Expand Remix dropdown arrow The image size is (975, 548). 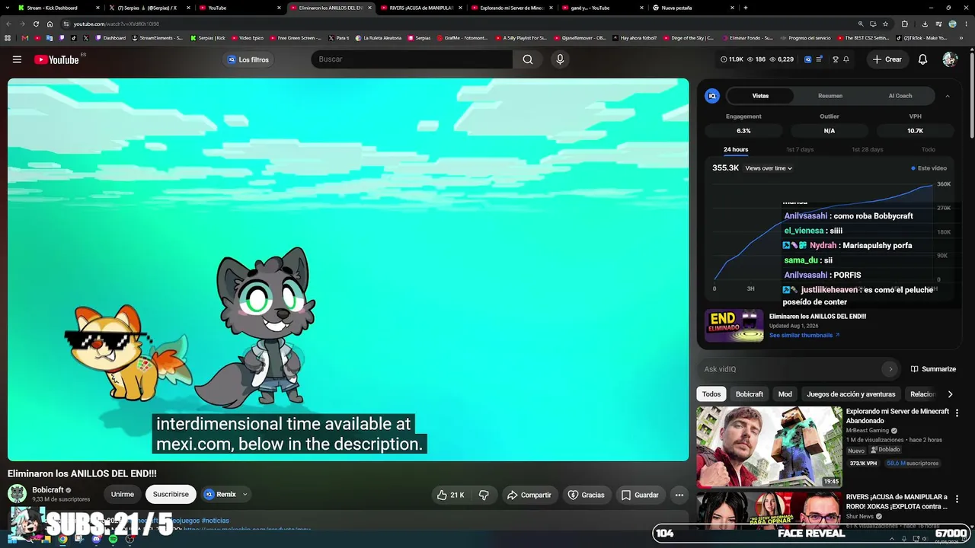[245, 495]
